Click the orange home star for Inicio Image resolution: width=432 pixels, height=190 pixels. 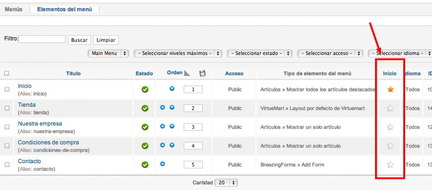pyautogui.click(x=390, y=89)
